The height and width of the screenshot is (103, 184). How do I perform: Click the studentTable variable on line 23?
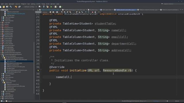pos(105,23)
